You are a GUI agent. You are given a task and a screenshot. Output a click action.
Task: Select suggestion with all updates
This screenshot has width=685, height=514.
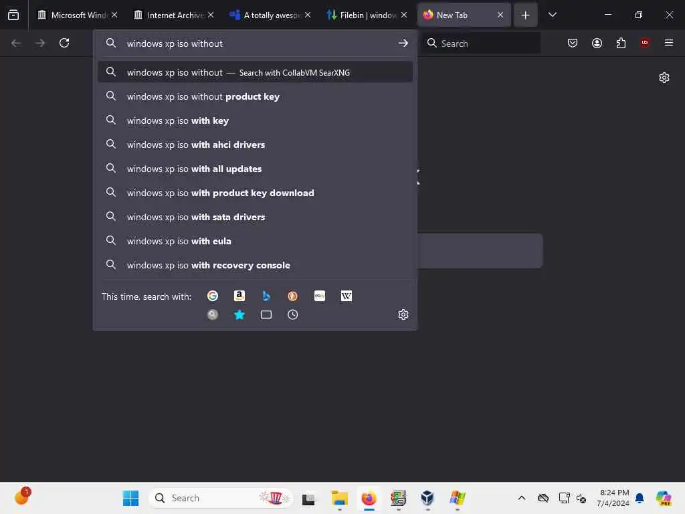point(255,168)
